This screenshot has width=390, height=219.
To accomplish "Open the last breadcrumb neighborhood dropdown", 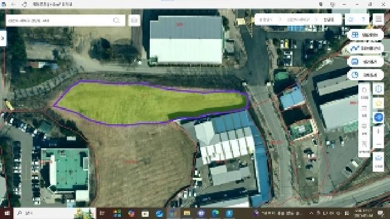I will 329,20.
